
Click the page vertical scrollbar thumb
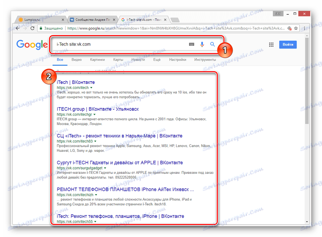pyautogui.click(x=307, y=81)
